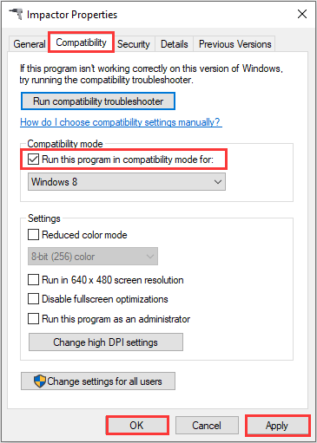The width and height of the screenshot is (317, 443).
Task: Select the Details tab
Action: [x=175, y=44]
